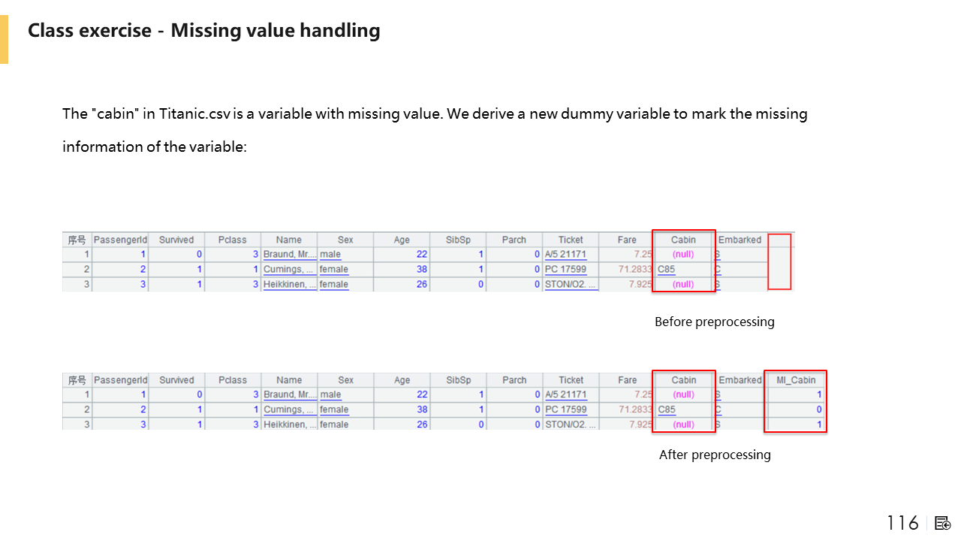Click Embarked column header in upper table
The height and width of the screenshot is (541, 961).
click(x=740, y=240)
